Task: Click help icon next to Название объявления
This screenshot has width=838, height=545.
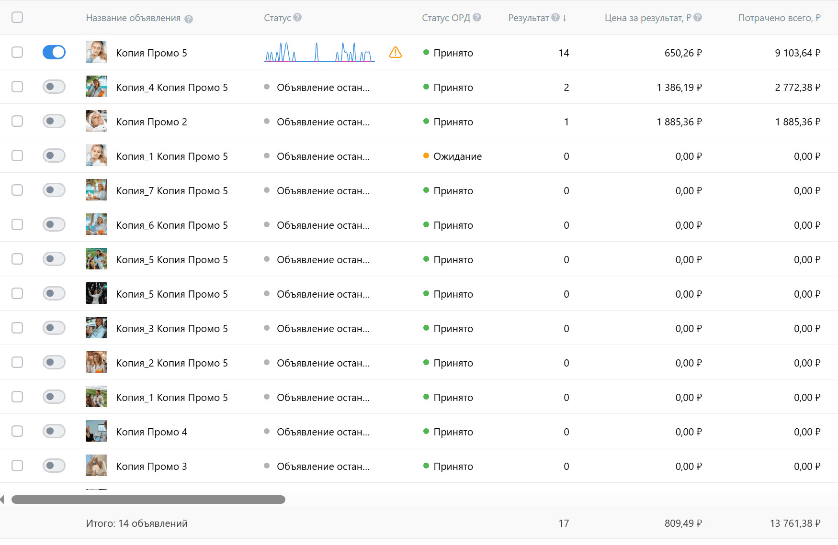Action: tap(189, 19)
